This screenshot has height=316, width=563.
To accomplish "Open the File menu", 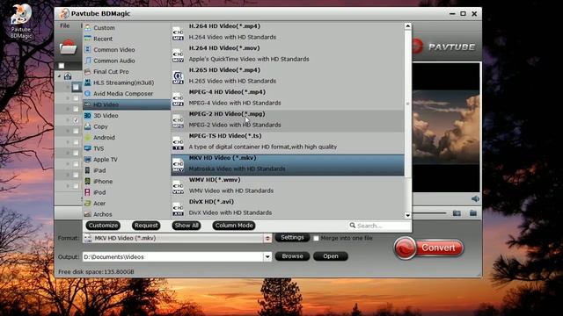I will [x=65, y=25].
